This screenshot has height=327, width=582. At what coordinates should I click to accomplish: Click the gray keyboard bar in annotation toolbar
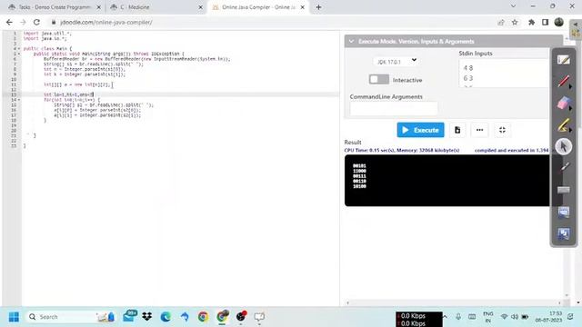point(564,190)
